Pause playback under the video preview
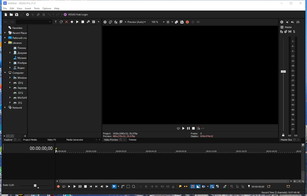The height and width of the screenshot is (196, 307). coord(188,128)
